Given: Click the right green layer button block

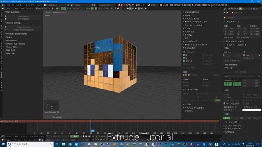Looking at the screenshot, I should click(x=237, y=83).
